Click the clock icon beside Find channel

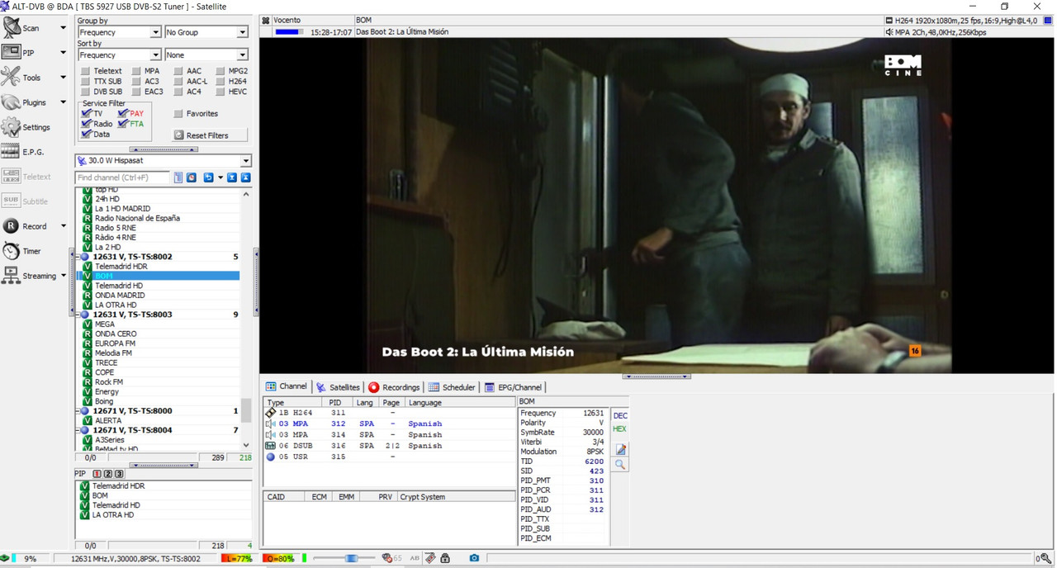pos(192,177)
